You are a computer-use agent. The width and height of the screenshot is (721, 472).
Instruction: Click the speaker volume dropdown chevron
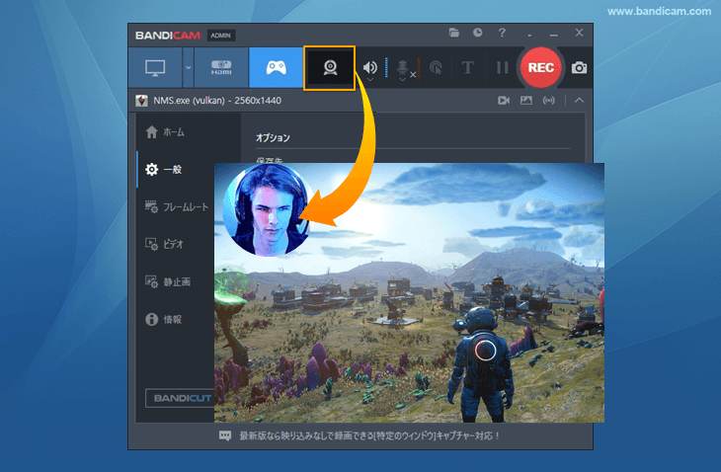point(370,80)
